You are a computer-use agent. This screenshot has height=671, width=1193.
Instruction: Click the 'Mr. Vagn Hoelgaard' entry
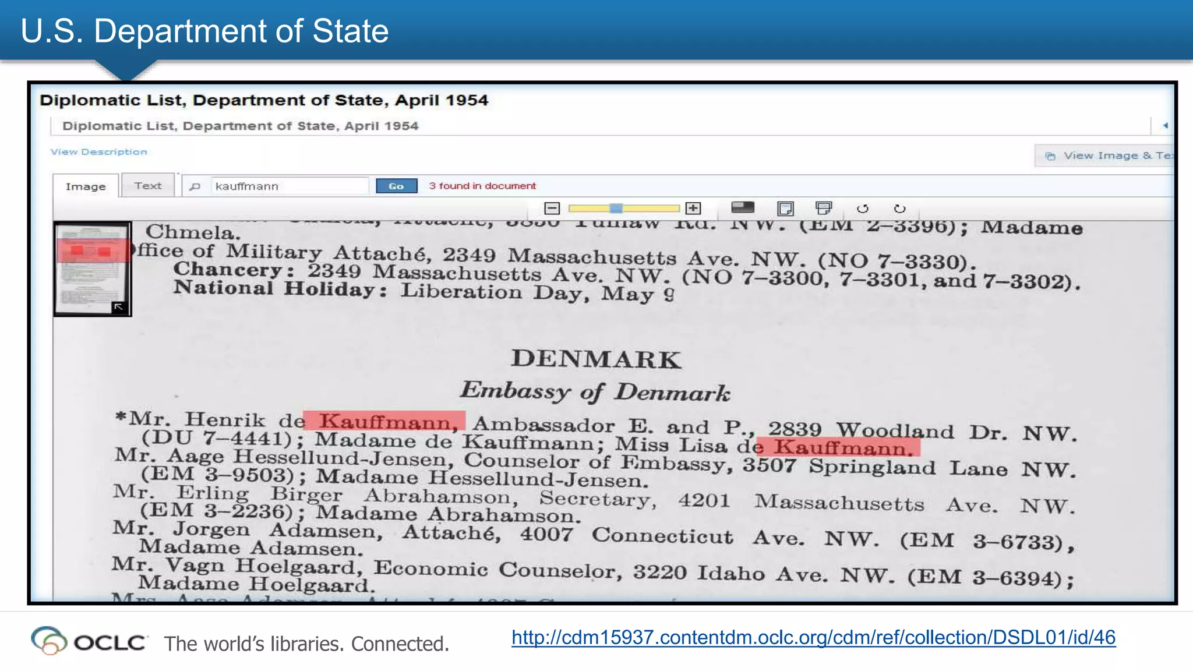(x=592, y=574)
